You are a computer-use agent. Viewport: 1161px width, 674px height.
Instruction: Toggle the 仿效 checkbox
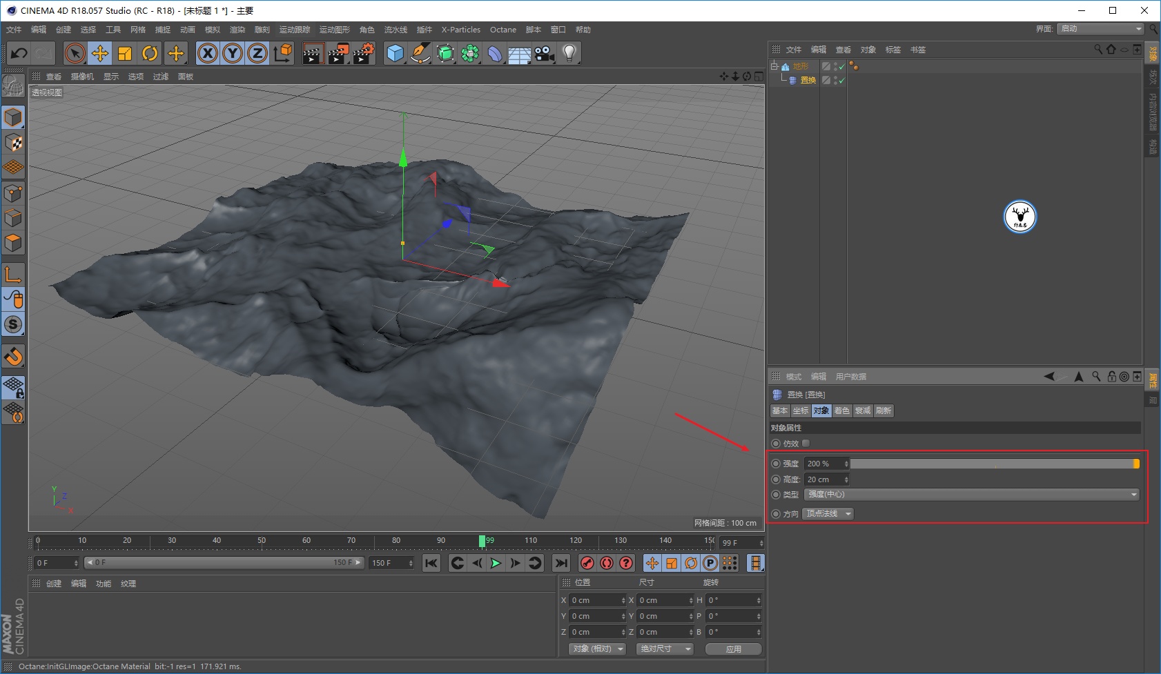806,444
